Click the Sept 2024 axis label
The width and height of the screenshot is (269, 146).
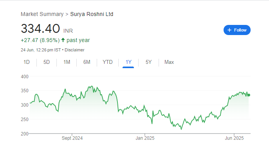(72, 138)
